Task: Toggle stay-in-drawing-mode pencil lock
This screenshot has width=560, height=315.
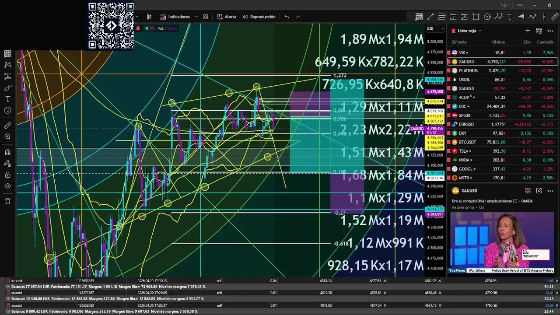Action: click(x=7, y=163)
